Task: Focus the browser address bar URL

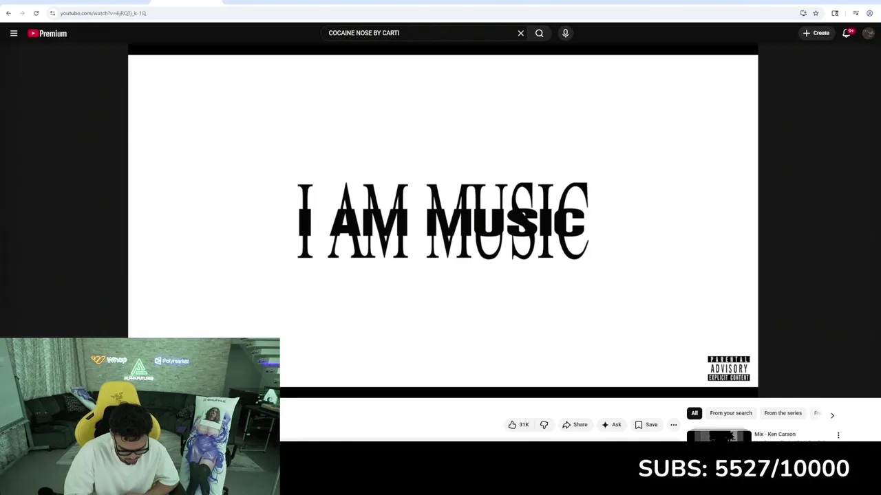Action: (x=103, y=13)
